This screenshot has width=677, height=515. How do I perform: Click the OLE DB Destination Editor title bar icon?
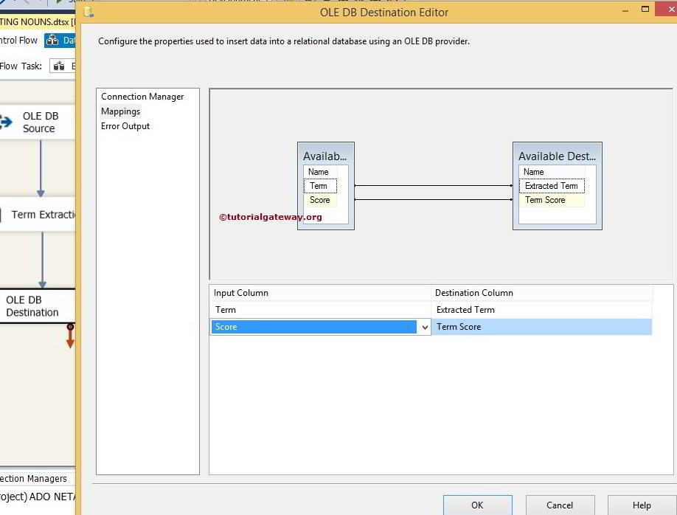[x=88, y=12]
